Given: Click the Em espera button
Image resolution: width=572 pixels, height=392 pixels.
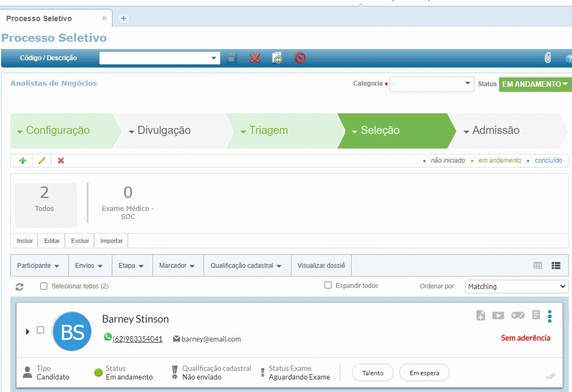Looking at the screenshot, I should [424, 373].
